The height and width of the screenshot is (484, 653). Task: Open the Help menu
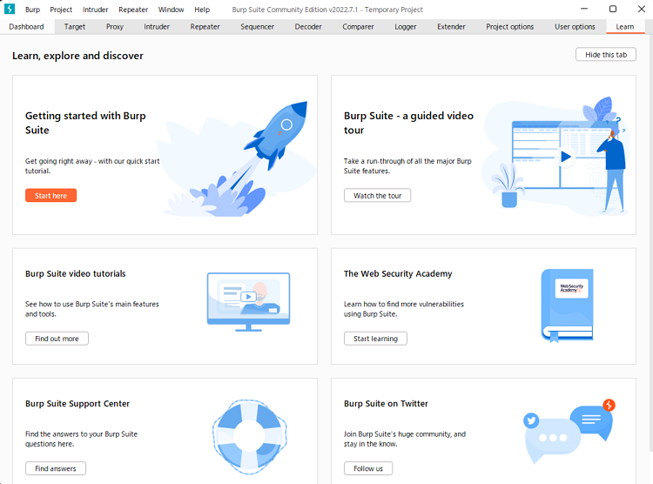(x=202, y=10)
